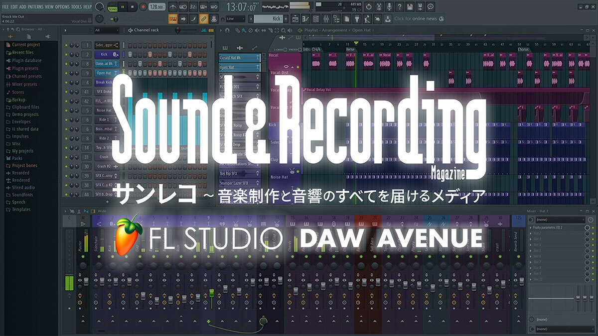
Task: Click the save project floppy icon
Action: 410,7
